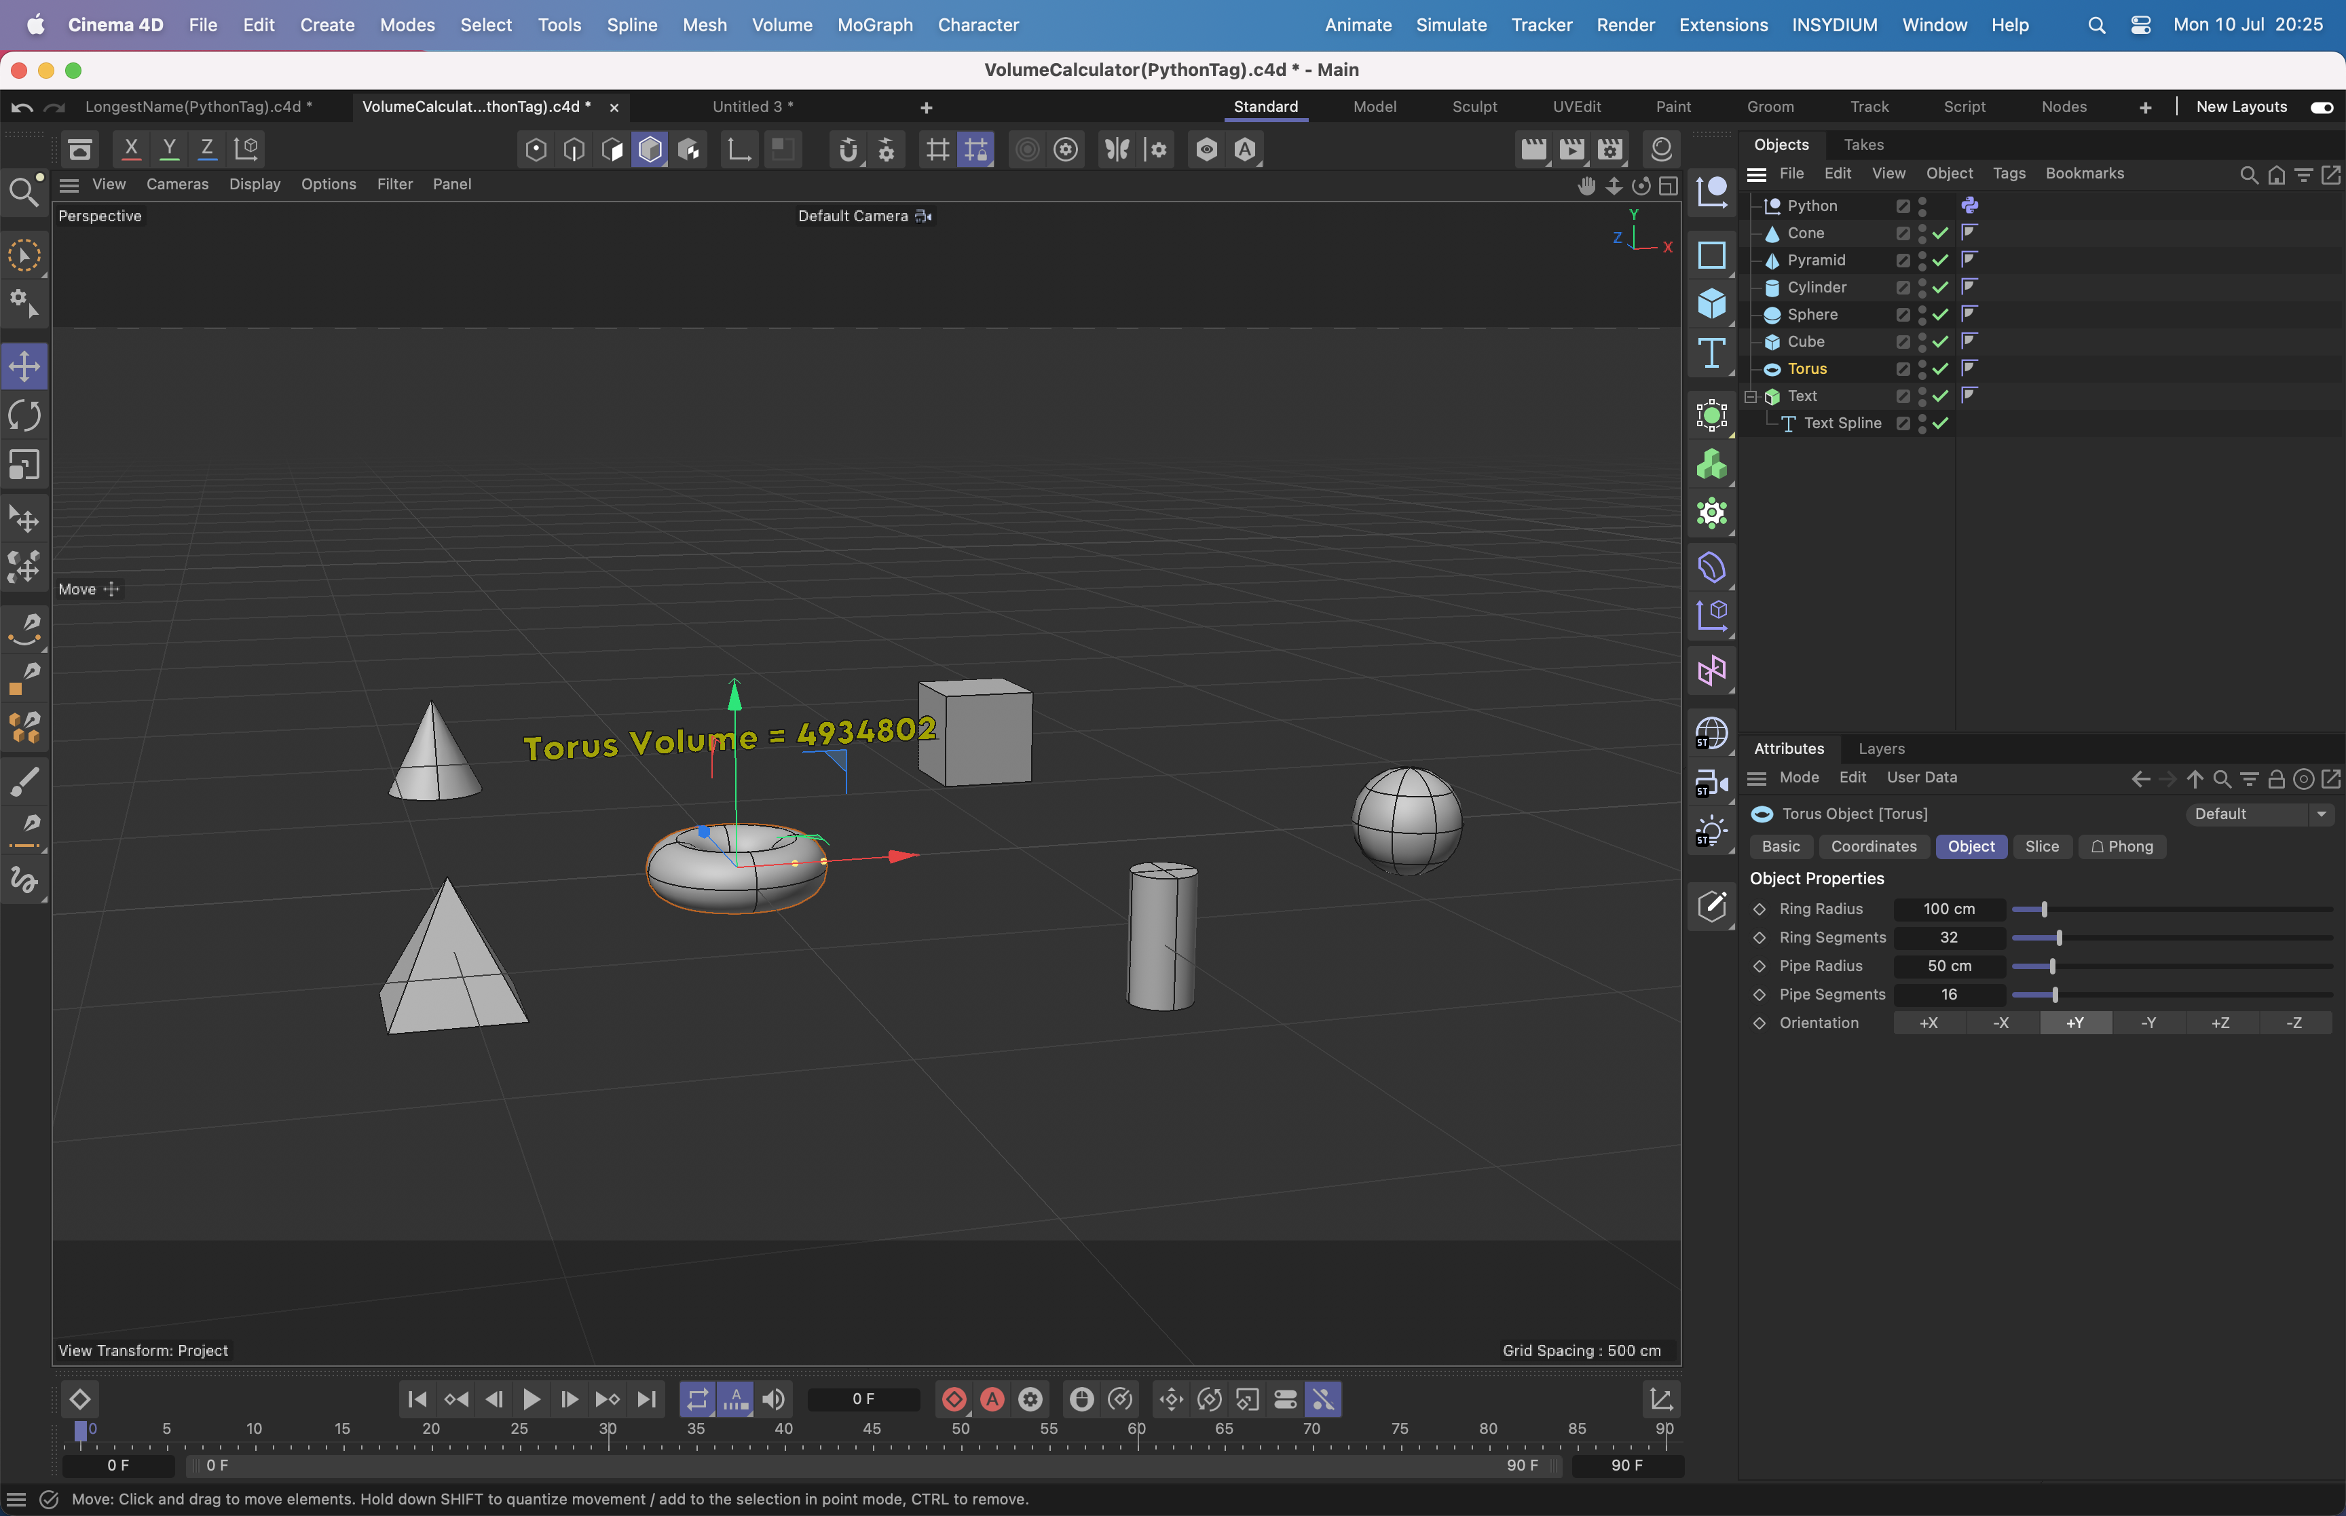
Task: Open the Objects manager filter dropdown
Action: pyautogui.click(x=2305, y=174)
